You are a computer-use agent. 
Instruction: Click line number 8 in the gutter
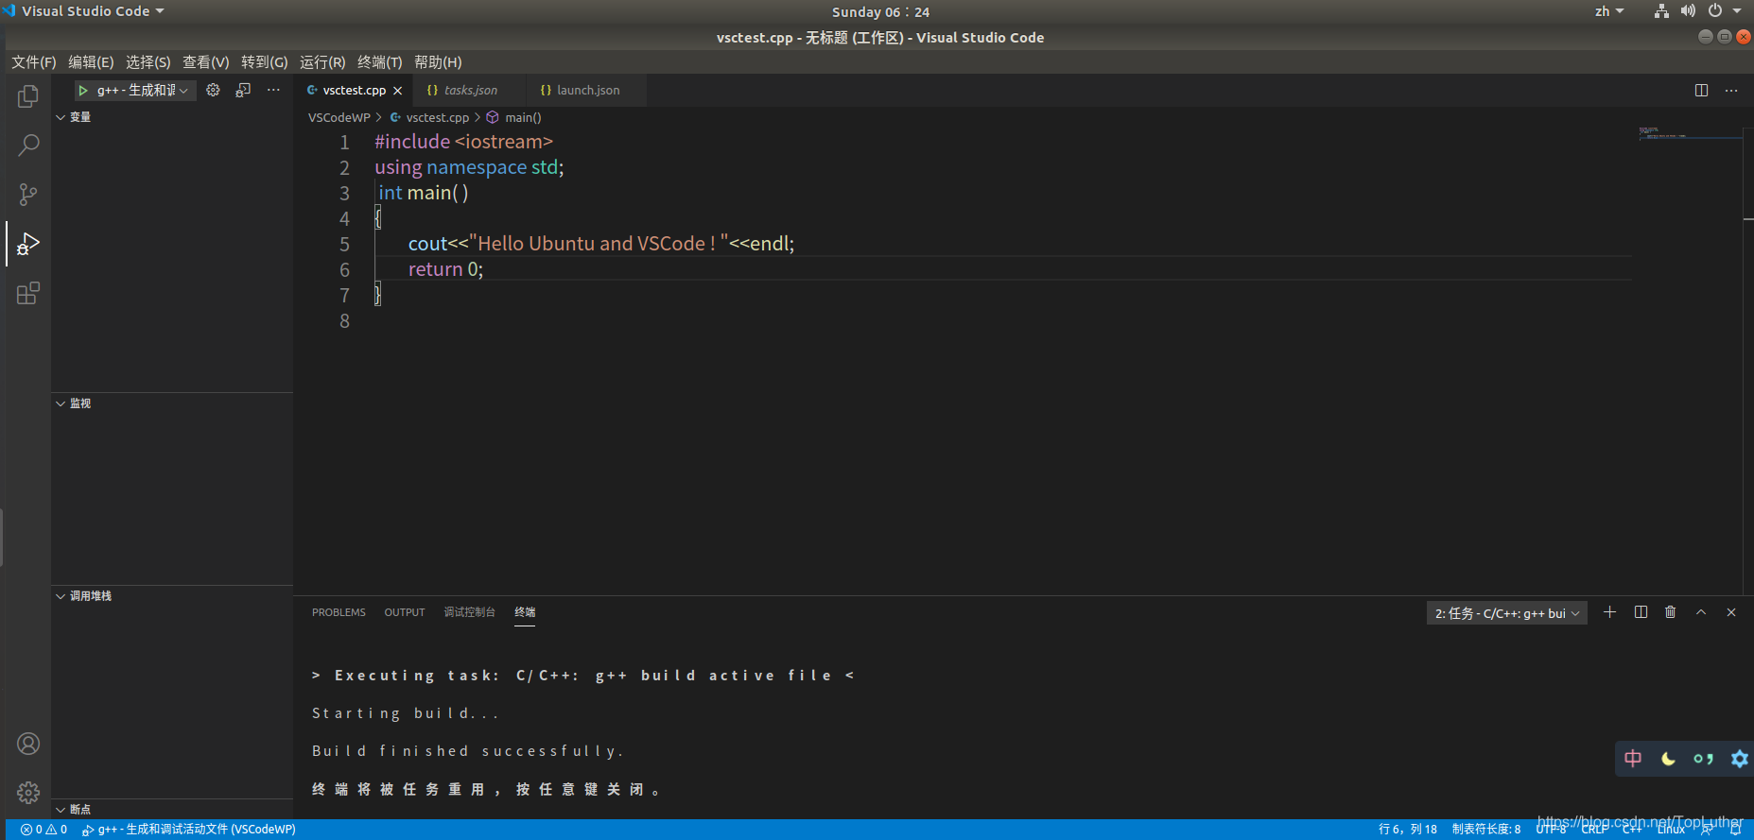pyautogui.click(x=344, y=321)
